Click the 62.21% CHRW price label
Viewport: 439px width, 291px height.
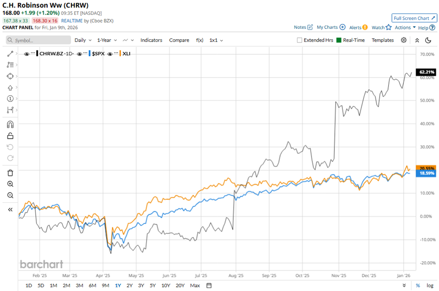click(426, 72)
